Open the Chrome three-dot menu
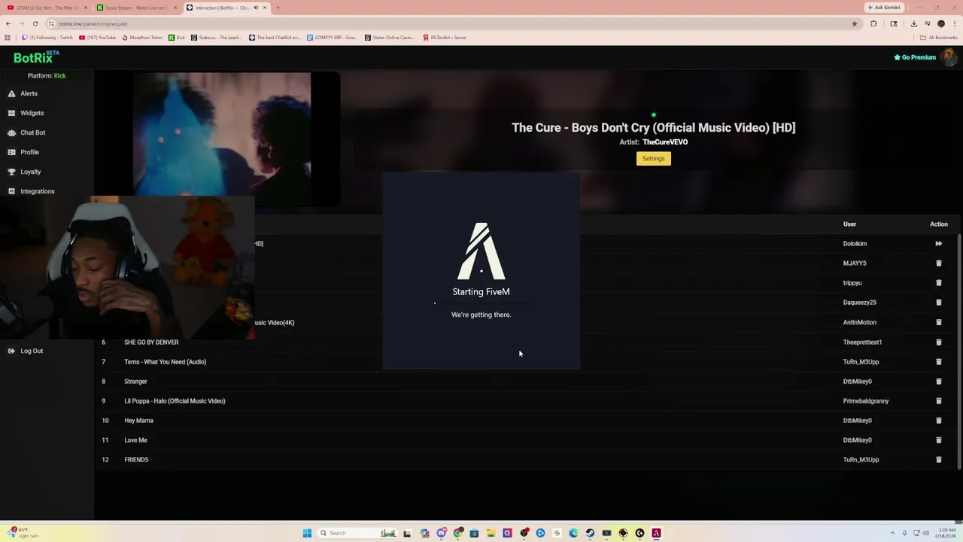 [954, 23]
